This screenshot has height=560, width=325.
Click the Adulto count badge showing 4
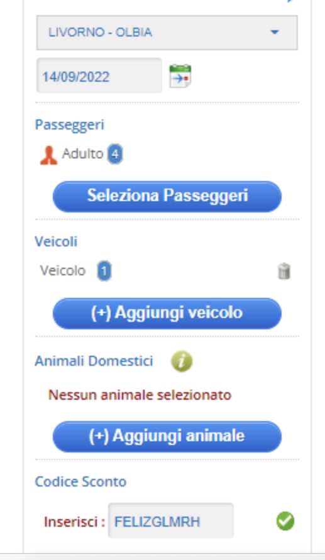point(115,154)
